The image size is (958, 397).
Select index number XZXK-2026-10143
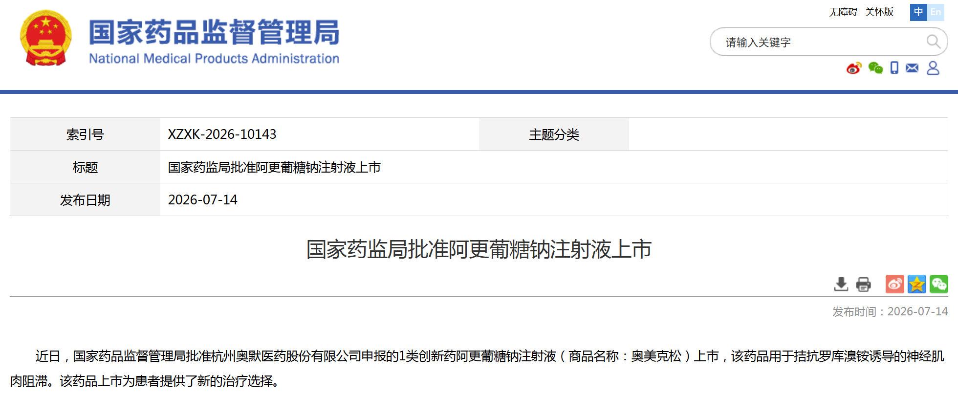[x=222, y=134]
